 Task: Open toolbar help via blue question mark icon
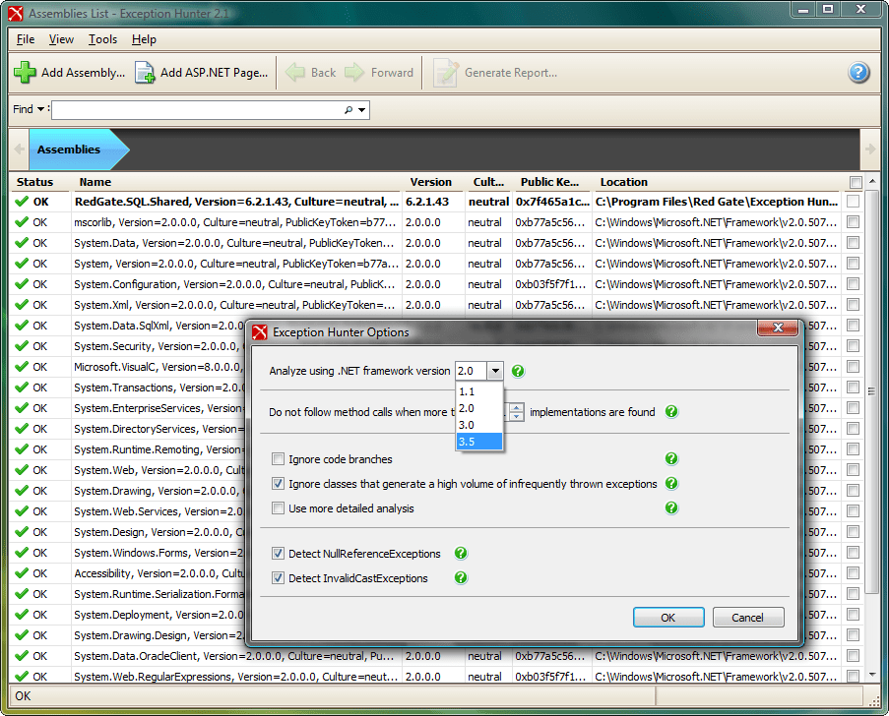pos(857,72)
